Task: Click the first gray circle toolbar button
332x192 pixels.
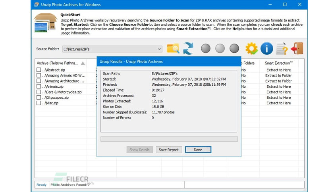Action: coord(206,48)
